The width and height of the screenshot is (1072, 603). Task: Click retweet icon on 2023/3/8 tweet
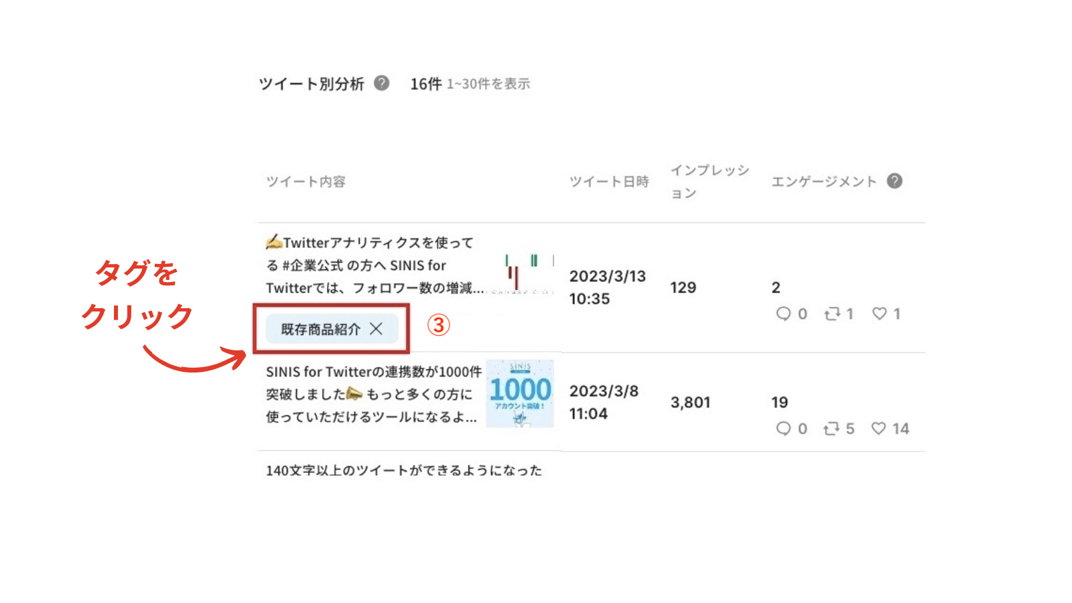tap(831, 429)
